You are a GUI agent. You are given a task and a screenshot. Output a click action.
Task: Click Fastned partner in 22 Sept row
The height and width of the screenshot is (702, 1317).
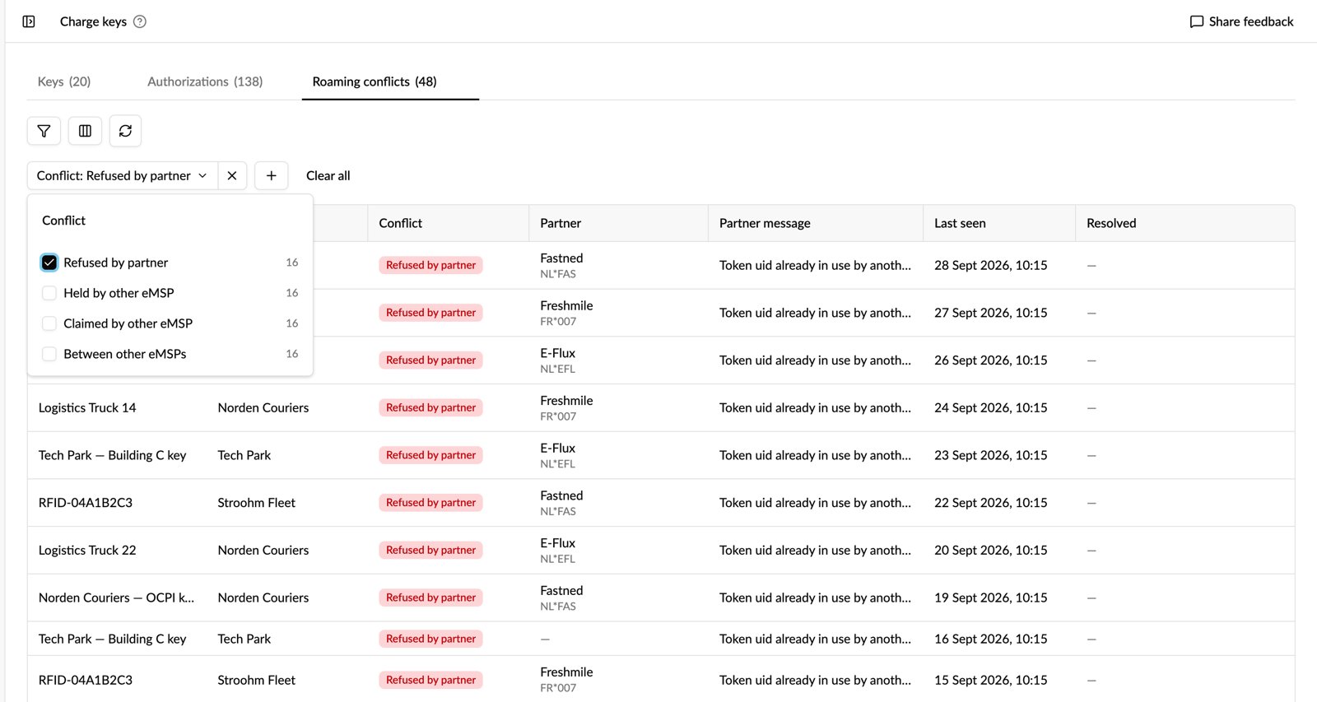pos(561,495)
